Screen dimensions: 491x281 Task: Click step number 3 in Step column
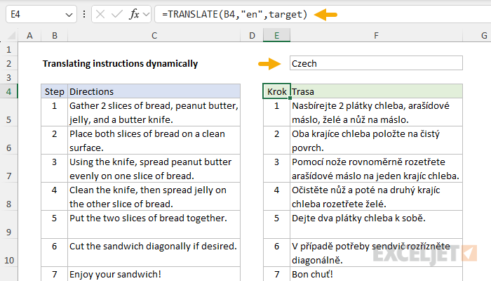pos(55,169)
